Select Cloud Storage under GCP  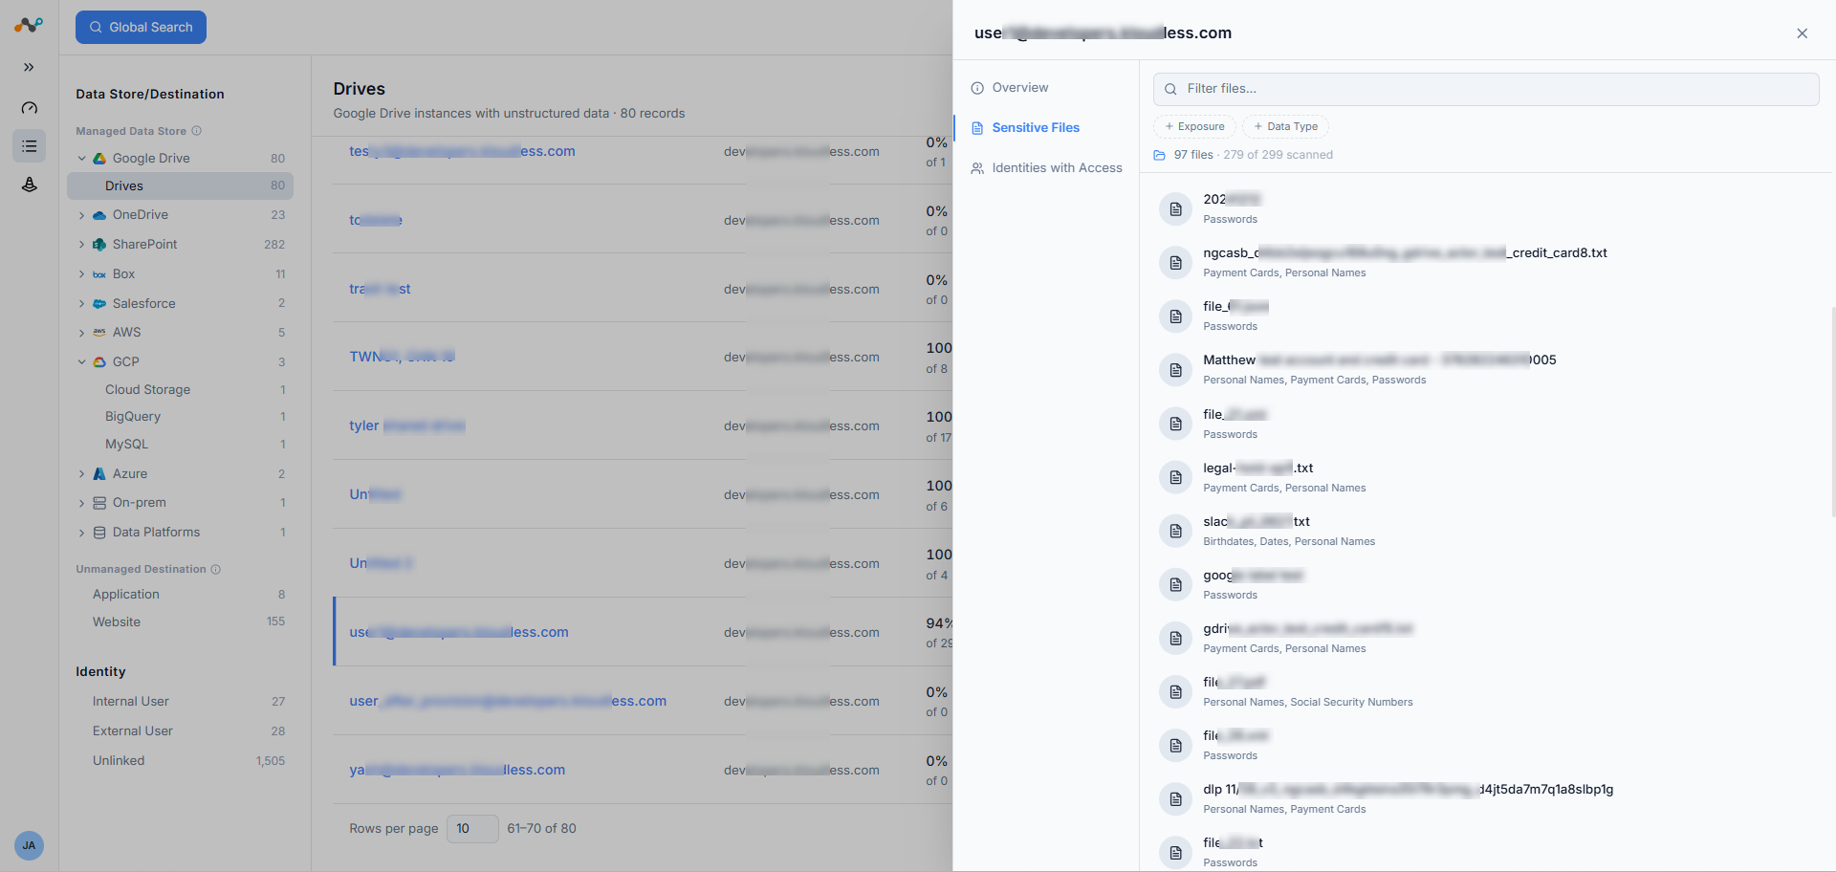[x=147, y=389]
